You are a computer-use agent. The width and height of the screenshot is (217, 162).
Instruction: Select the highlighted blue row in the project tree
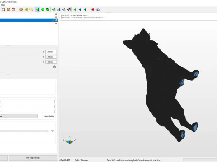click(28, 20)
